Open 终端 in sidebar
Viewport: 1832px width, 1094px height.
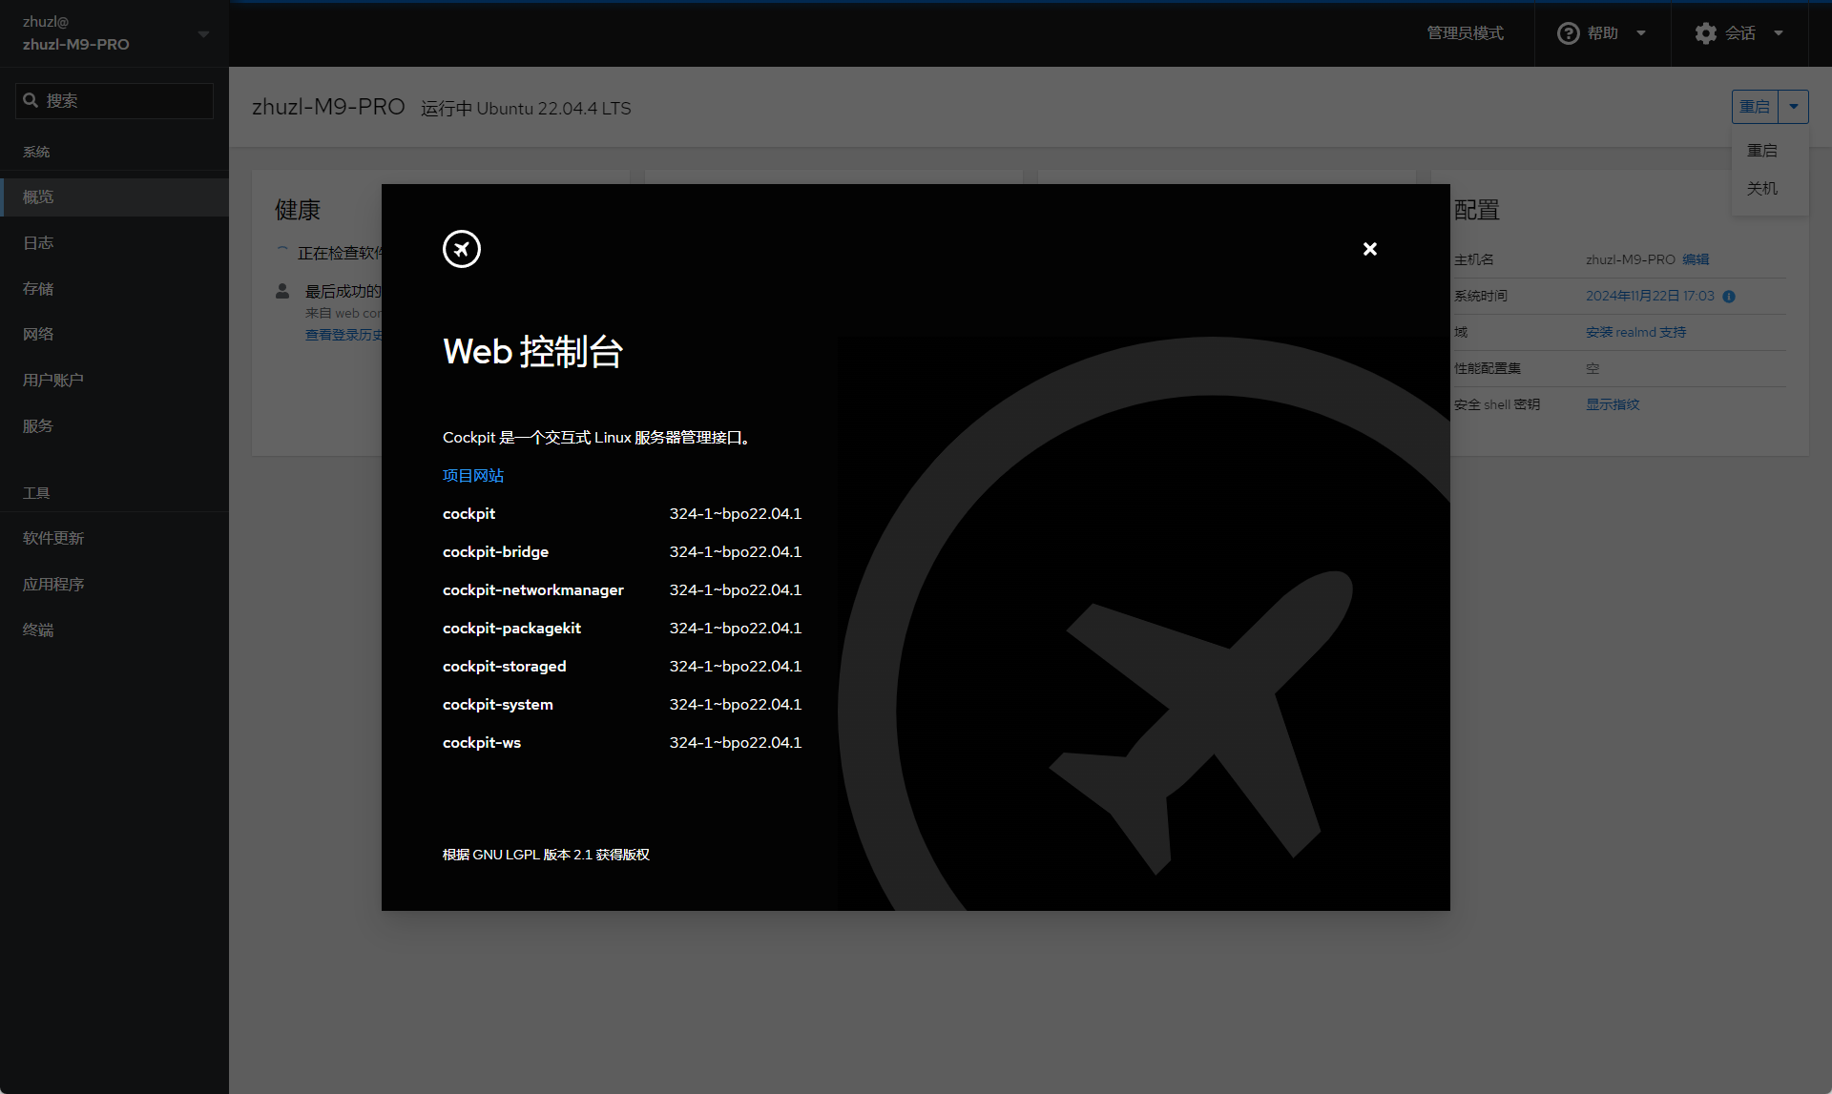tap(114, 630)
